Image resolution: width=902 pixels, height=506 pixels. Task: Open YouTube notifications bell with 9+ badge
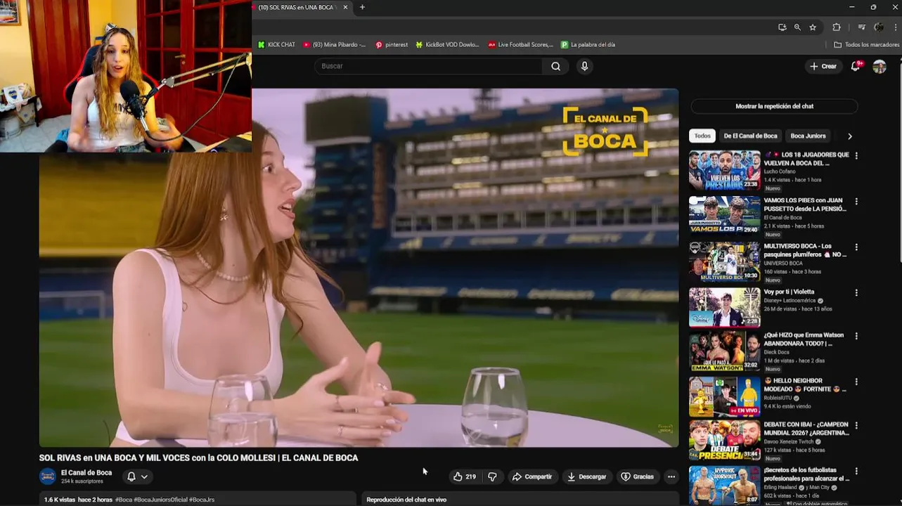(856, 66)
